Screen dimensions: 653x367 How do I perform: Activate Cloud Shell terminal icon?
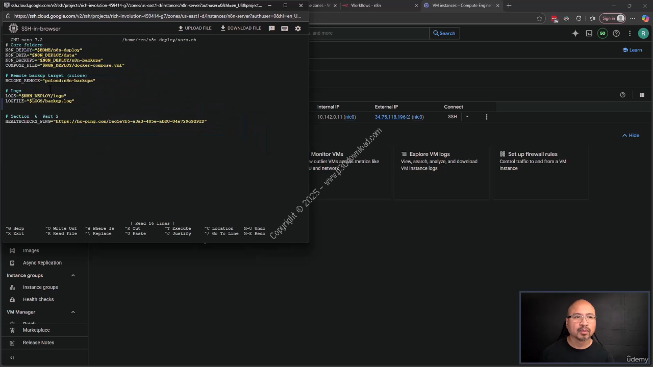tap(589, 33)
